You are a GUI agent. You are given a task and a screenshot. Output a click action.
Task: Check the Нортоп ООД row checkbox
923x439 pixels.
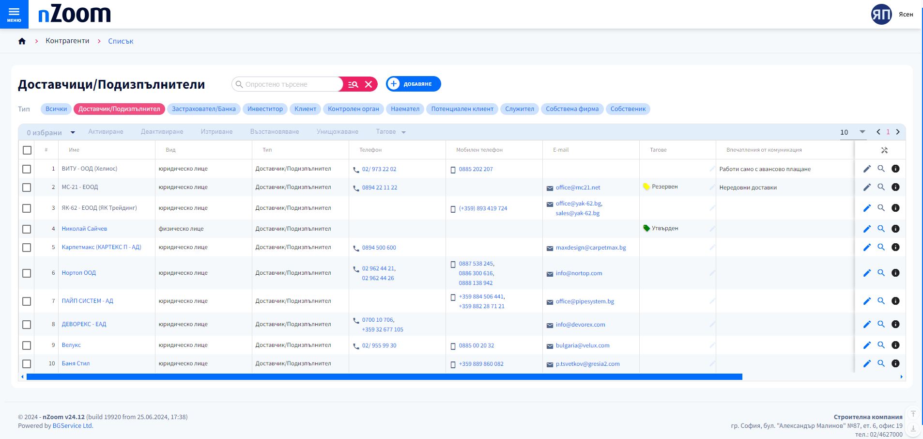coord(27,273)
